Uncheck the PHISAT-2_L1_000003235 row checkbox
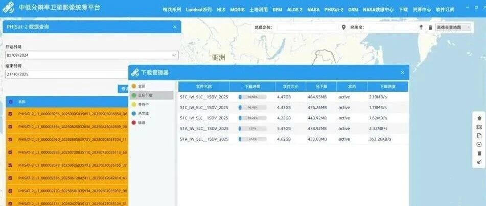The height and width of the screenshot is (206, 486). tap(10, 114)
